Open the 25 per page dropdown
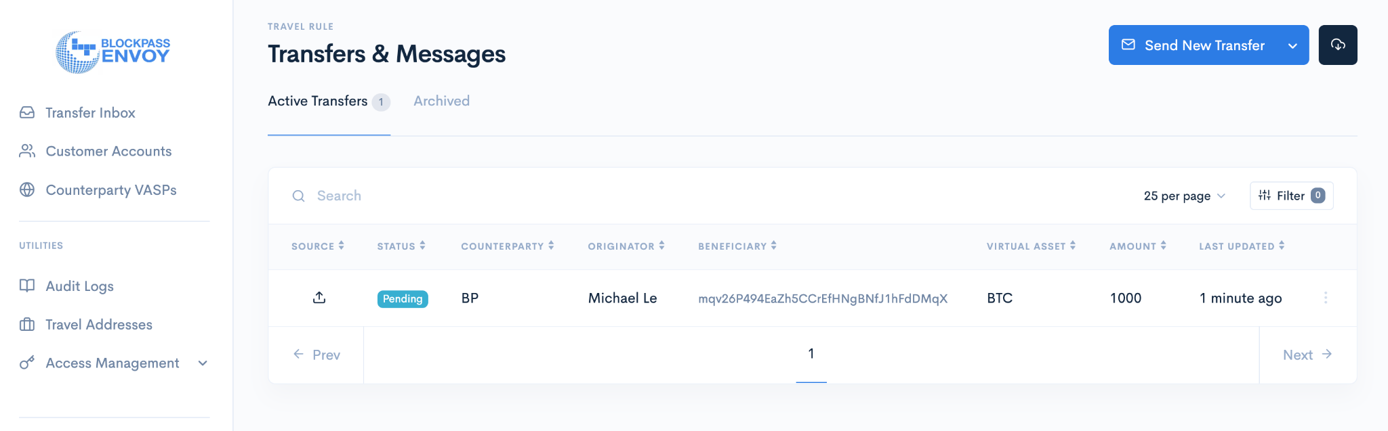The height and width of the screenshot is (431, 1388). pyautogui.click(x=1184, y=196)
